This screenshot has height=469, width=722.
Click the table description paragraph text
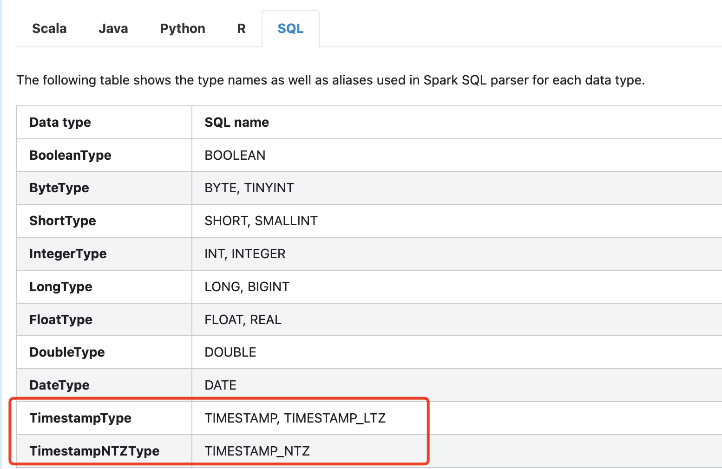(x=330, y=80)
